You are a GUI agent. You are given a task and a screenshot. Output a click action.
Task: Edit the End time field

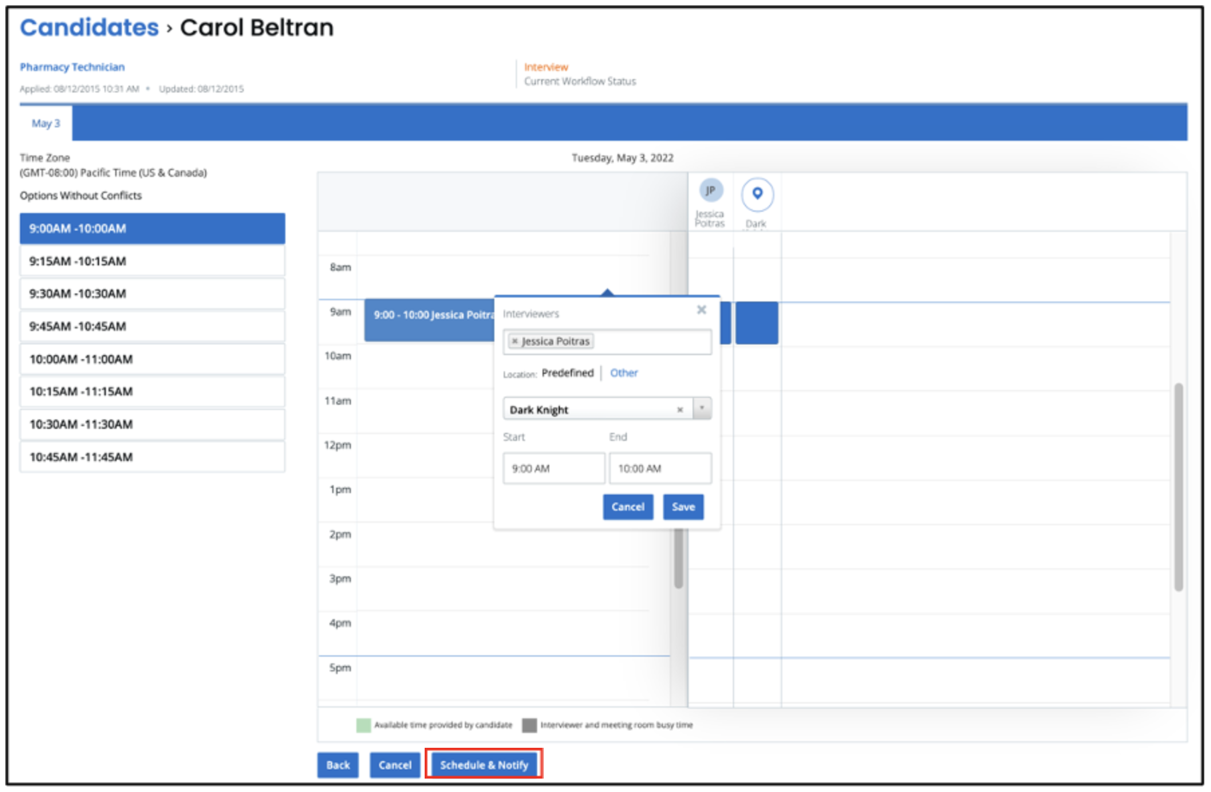tap(660, 468)
